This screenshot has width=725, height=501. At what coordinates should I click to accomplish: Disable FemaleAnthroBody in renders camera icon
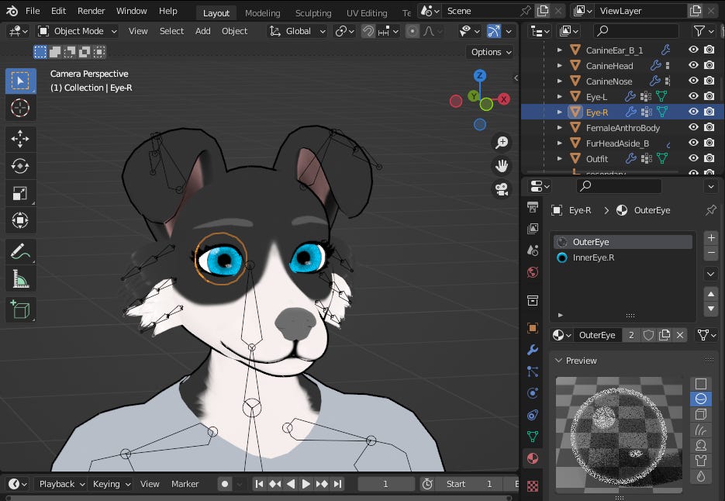(709, 127)
